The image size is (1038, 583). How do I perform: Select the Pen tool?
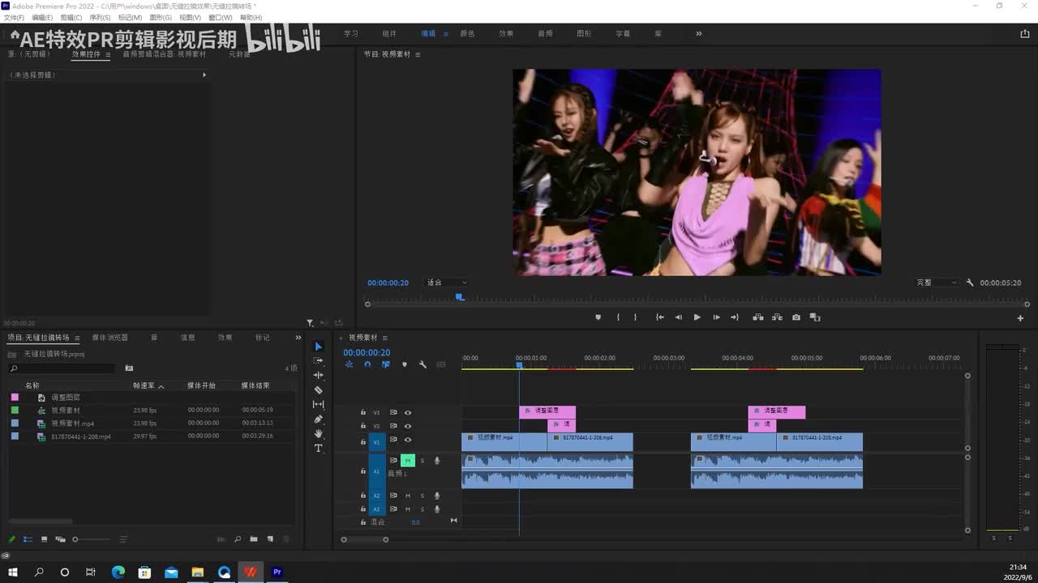[318, 419]
